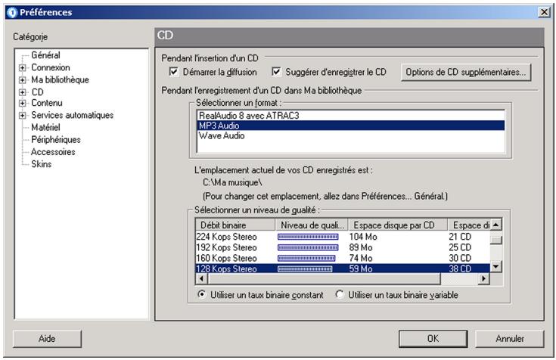
Task: Select the 192 Kbps Stereo quality row
Action: click(227, 247)
